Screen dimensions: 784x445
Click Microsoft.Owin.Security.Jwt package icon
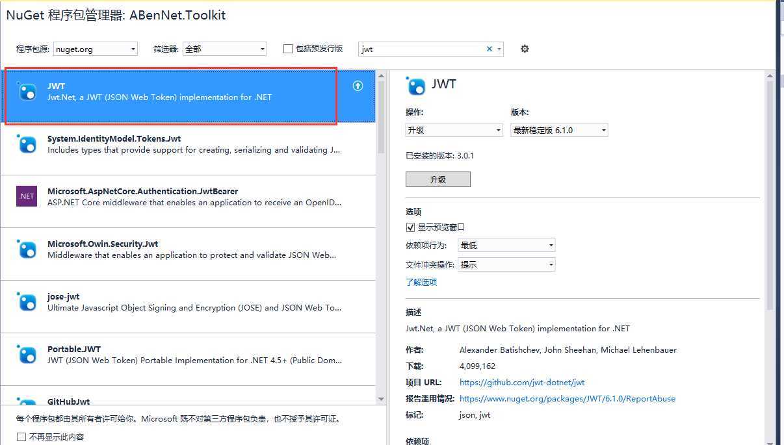click(x=27, y=249)
